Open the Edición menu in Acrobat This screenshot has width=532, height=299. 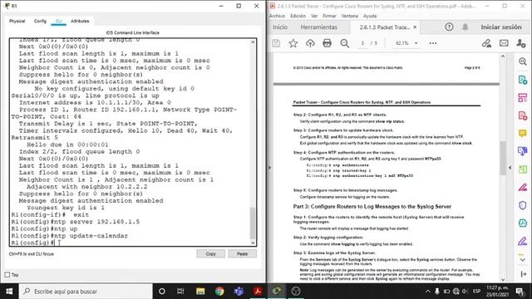[x=298, y=16]
